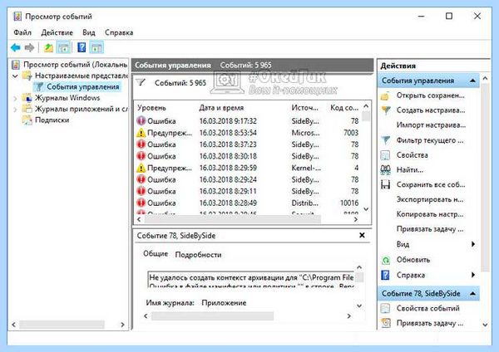Open the Вид submenu arrow
Screen dimensions: 499x352
point(473,244)
